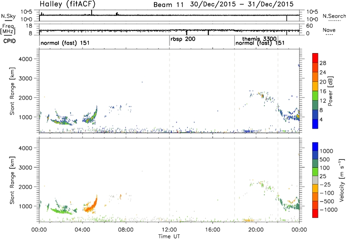Click the yellow 16-20 dB power swatch
Screen dimensions: 346x239
tap(315, 86)
